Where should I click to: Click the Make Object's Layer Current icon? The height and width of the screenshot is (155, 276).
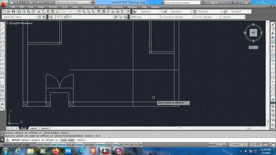(116, 17)
